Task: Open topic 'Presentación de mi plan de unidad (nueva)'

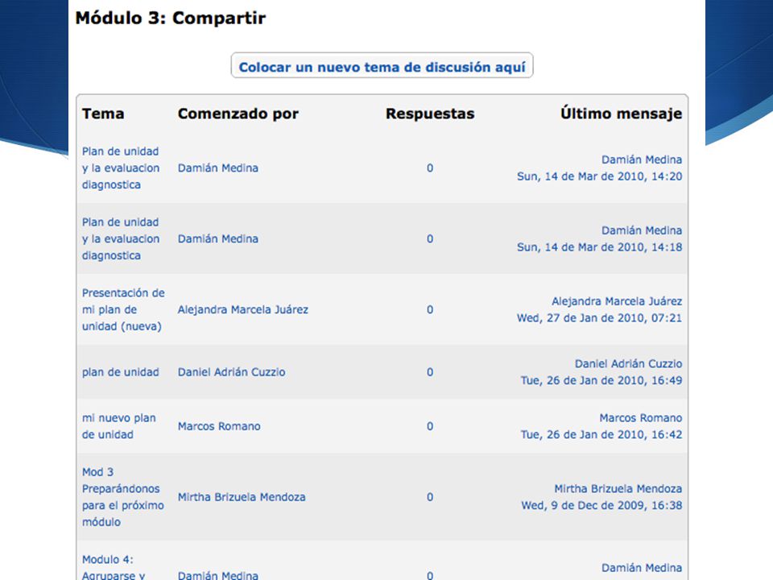Action: 123,309
